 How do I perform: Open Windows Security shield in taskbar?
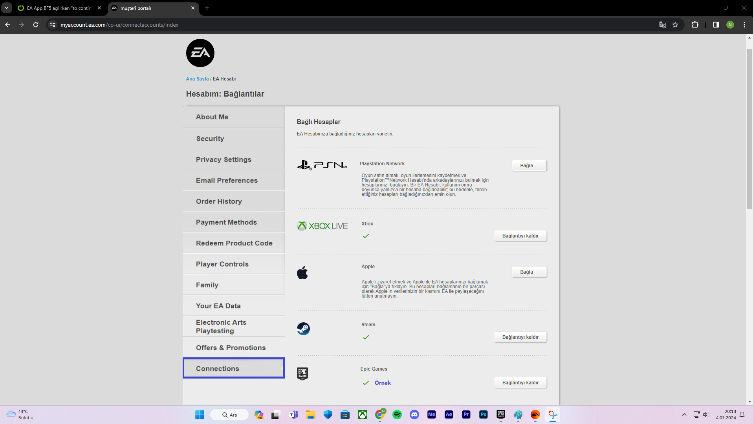coord(328,415)
